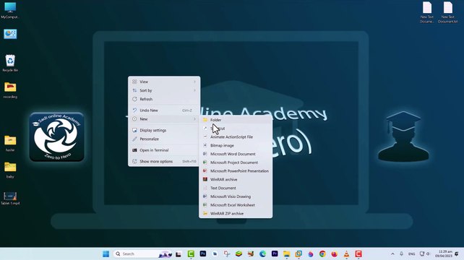Create new WinRAR archive
Screen dimensions: 464x260
pyautogui.click(x=236, y=180)
